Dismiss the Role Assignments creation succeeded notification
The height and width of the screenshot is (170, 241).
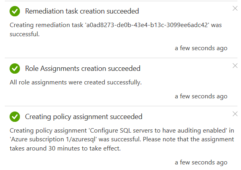pyautogui.click(x=235, y=66)
